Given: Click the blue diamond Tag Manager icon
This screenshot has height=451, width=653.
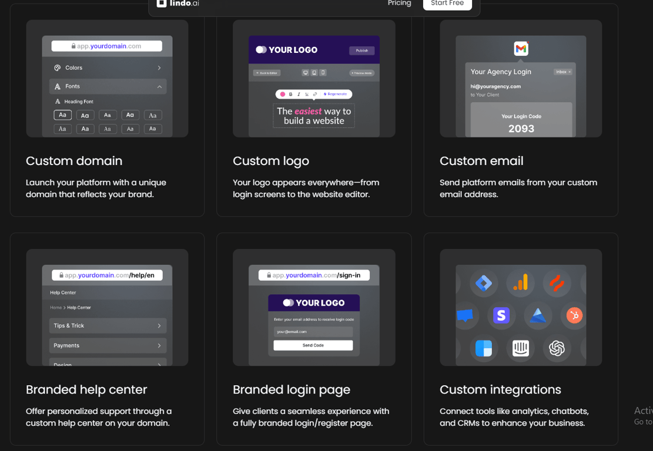Looking at the screenshot, I should click(x=484, y=283).
